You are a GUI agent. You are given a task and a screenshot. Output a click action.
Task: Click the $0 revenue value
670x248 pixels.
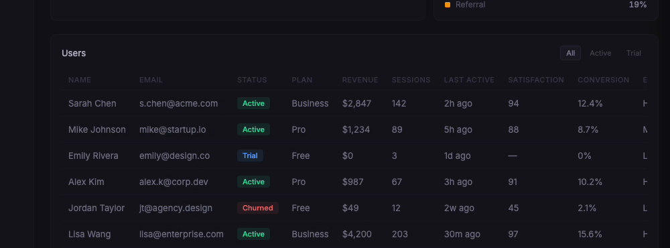pyautogui.click(x=347, y=156)
